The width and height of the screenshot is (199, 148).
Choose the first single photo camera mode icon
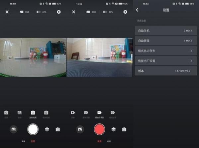[6, 113]
